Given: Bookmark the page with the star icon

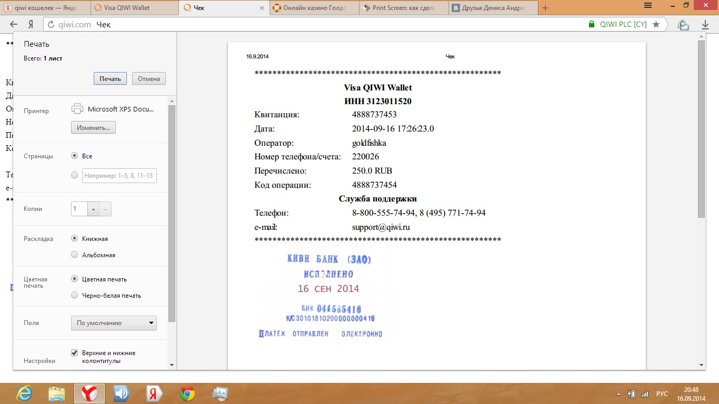Looking at the screenshot, I should 656,24.
